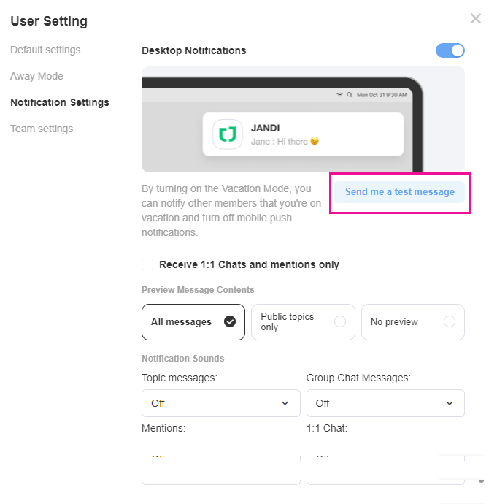
Task: Expand the Group Chat Messages sound dropdown
Action: 385,403
